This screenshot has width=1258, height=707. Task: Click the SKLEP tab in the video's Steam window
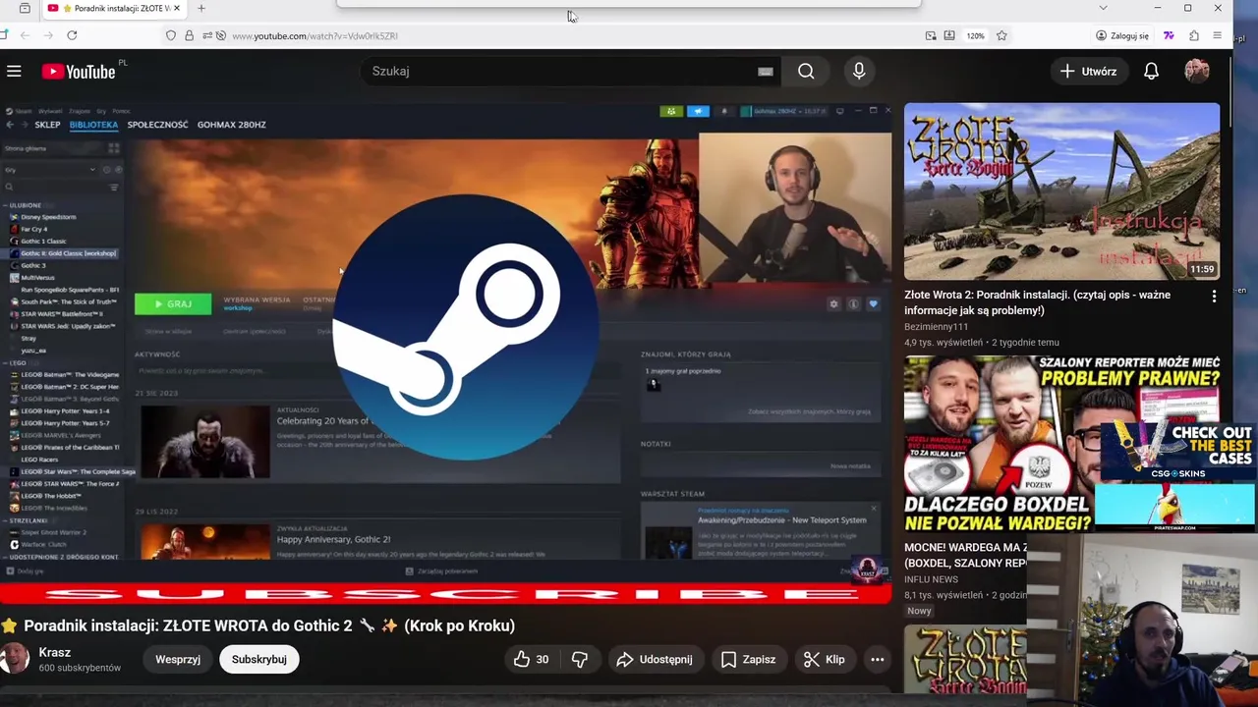[47, 125]
